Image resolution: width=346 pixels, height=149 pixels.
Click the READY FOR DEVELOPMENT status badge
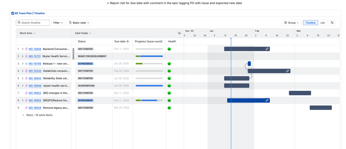(92, 56)
